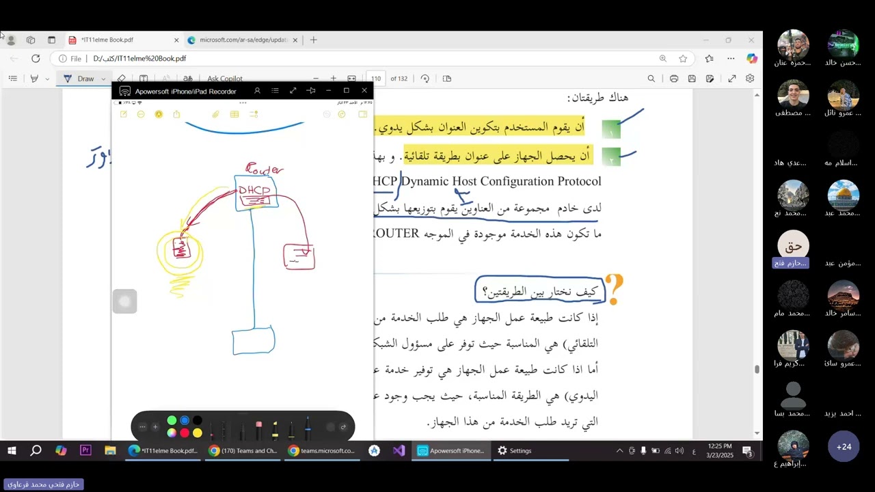
Task: Show hidden system tray icons
Action: coord(620,451)
